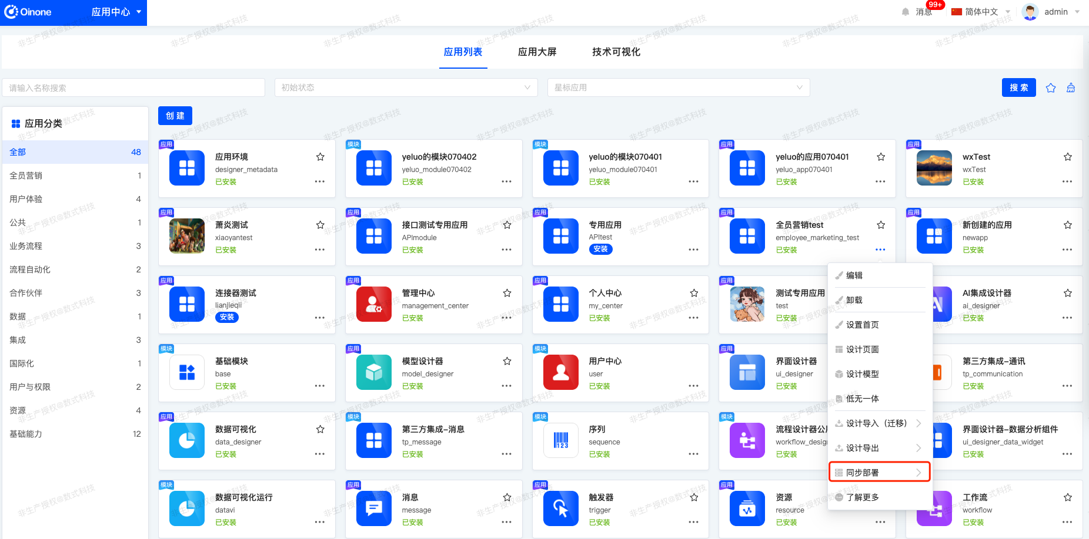Click the 触发器 cursor icon
Viewport: 1089px width, 539px height.
coord(561,508)
